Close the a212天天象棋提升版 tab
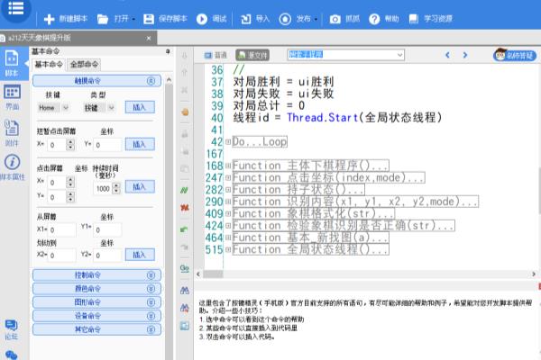541x360 pixels. (x=149, y=38)
